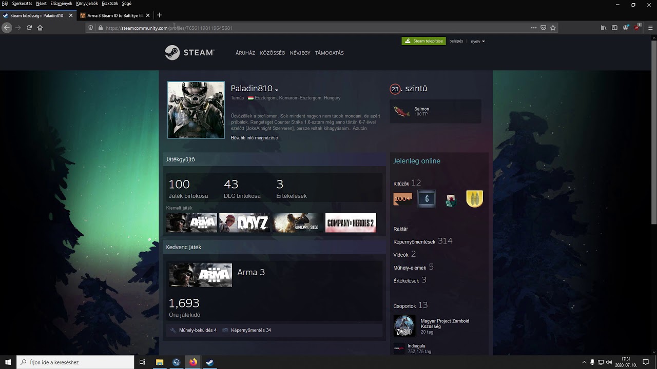Click Windows taskbar search box
Image resolution: width=657 pixels, height=369 pixels.
point(75,362)
